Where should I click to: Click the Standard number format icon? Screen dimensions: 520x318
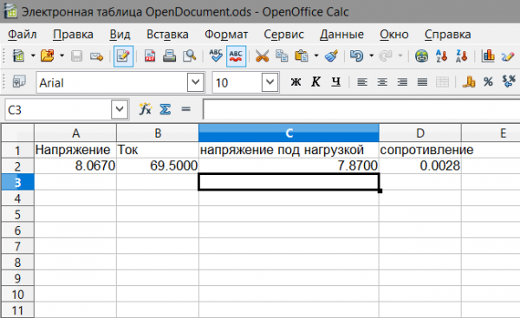click(509, 82)
